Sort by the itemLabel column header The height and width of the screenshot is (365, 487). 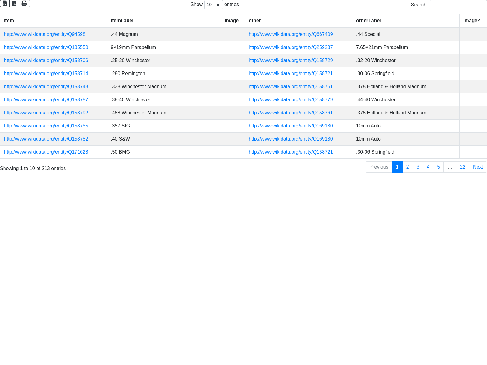(x=164, y=21)
